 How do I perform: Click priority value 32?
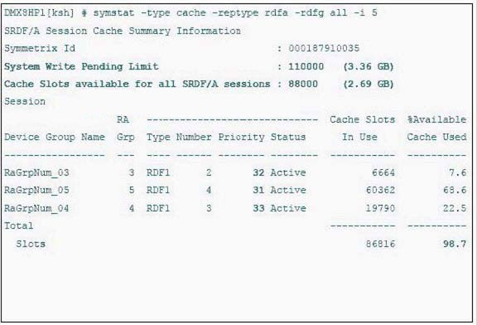click(x=258, y=172)
